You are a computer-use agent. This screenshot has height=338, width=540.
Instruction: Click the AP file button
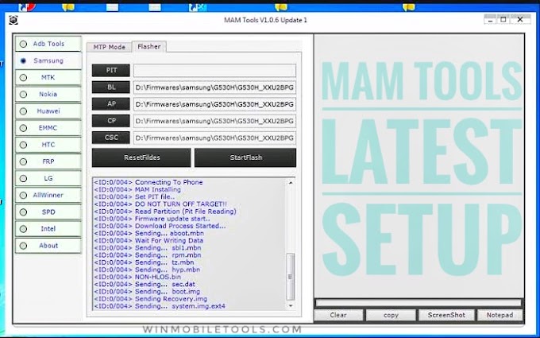click(111, 104)
